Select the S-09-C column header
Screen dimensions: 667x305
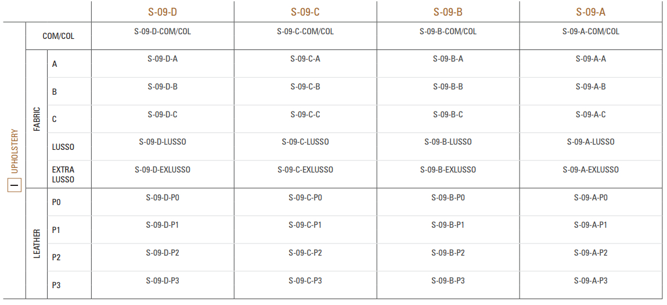coord(305,12)
